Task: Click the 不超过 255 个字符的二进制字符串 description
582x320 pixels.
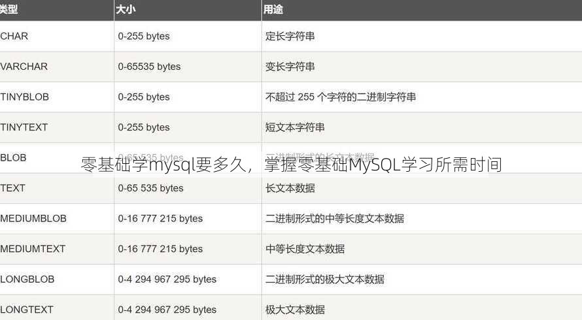Action: (x=341, y=97)
